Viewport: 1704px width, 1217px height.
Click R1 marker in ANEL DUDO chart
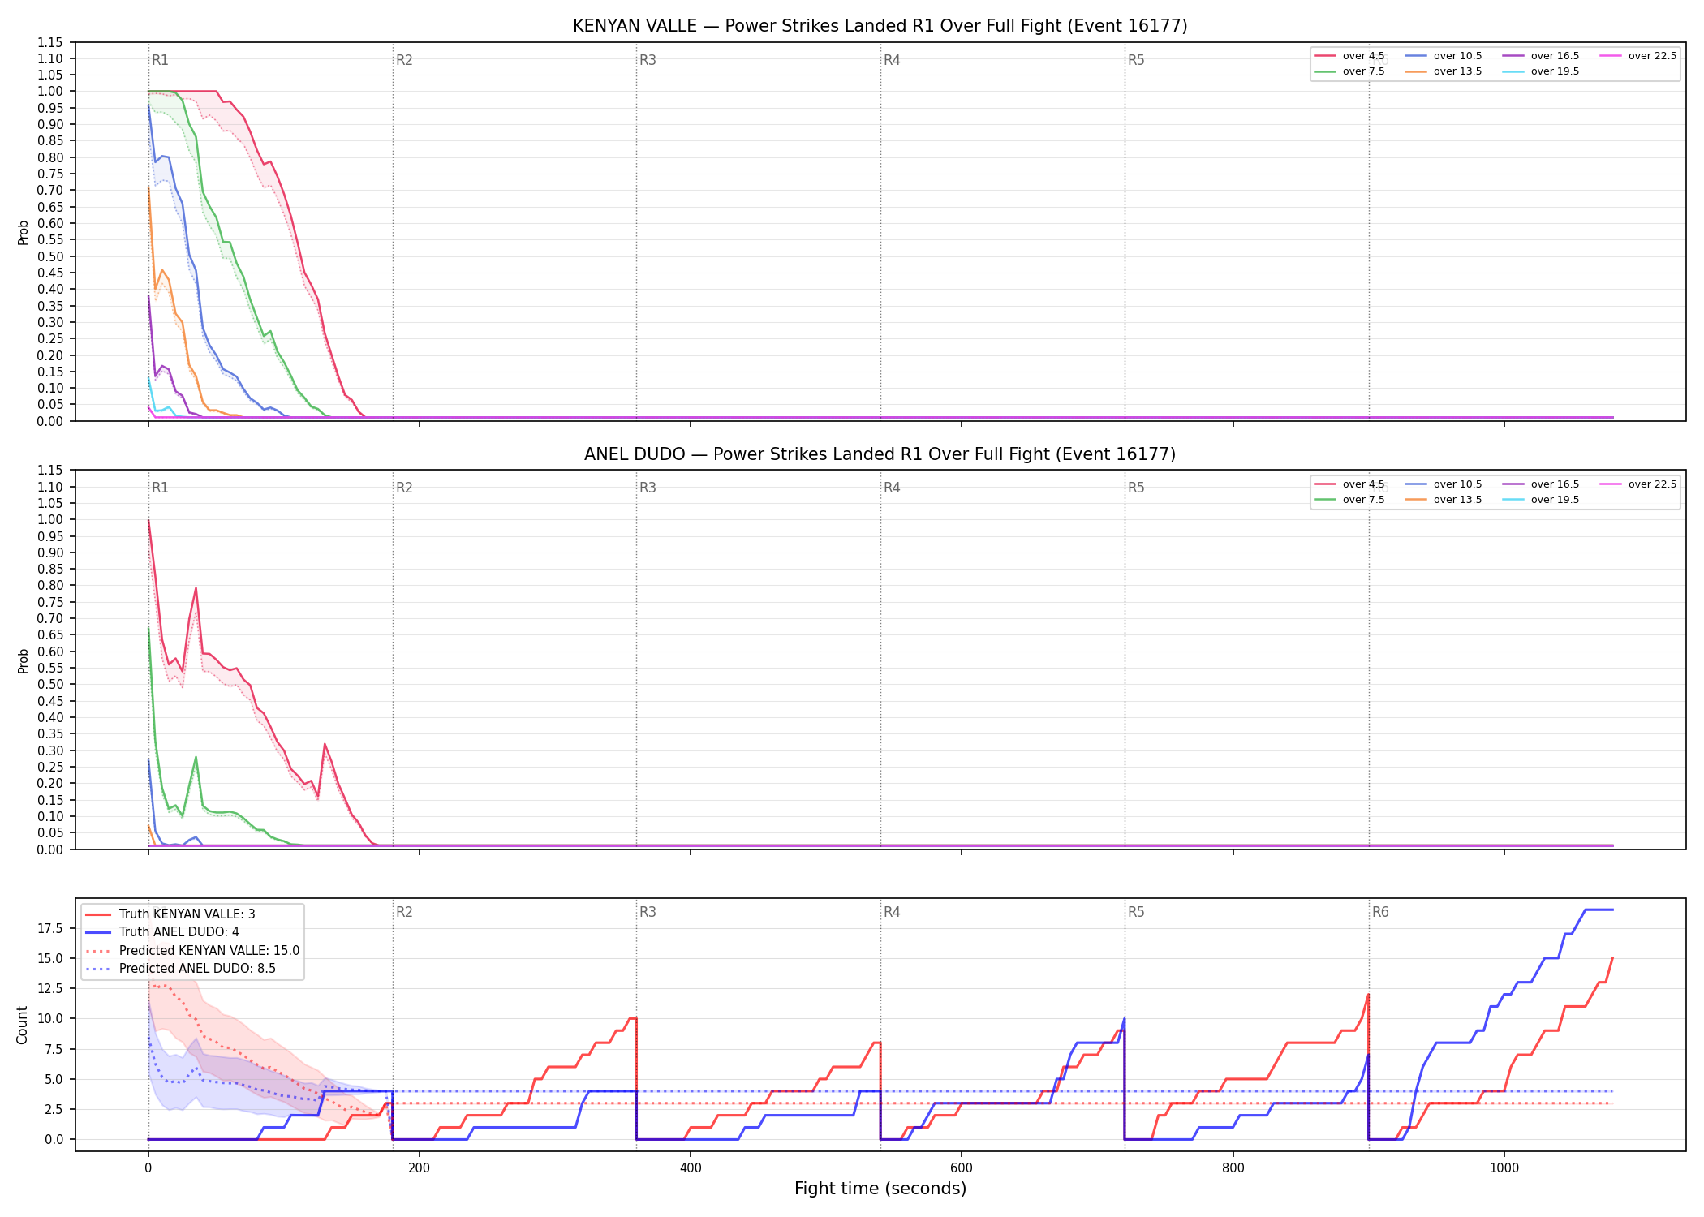coord(160,488)
